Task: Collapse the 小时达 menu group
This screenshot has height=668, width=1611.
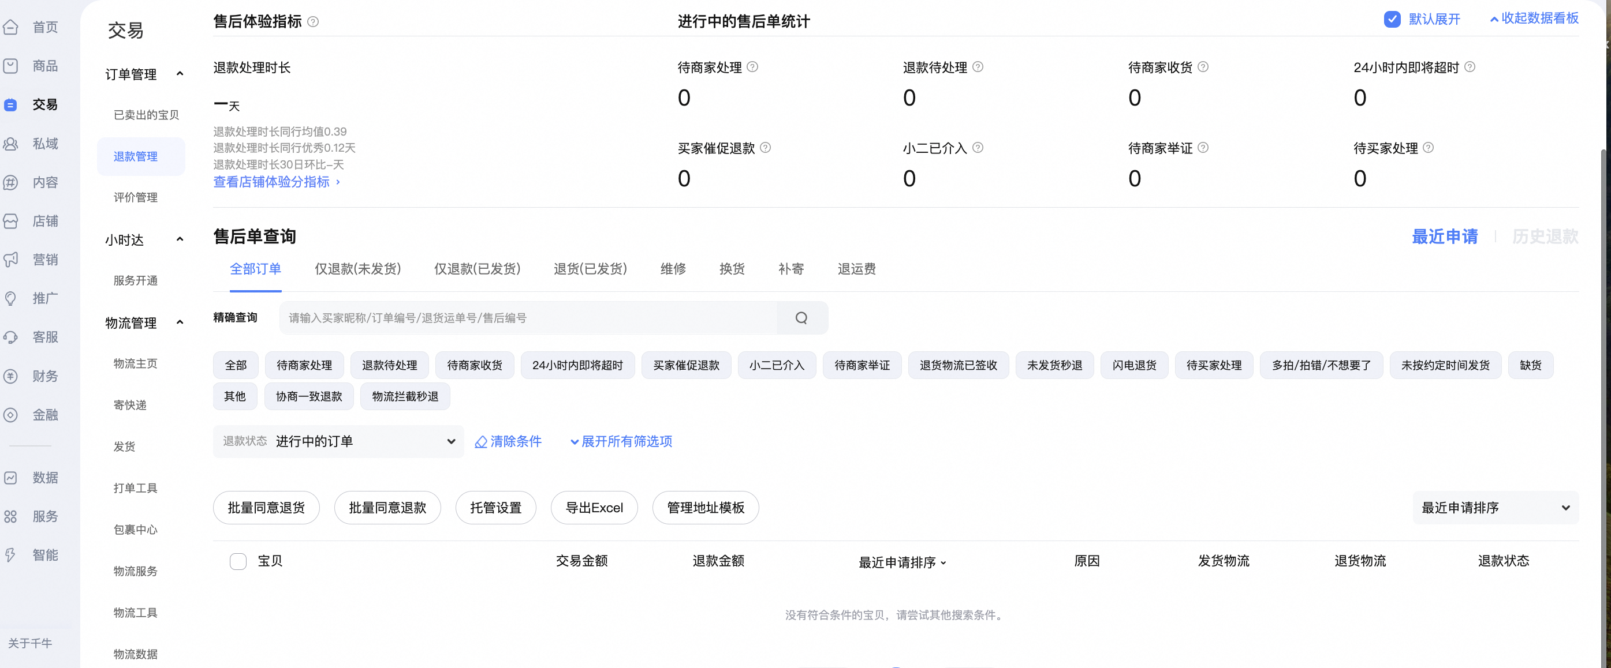Action: (x=180, y=239)
